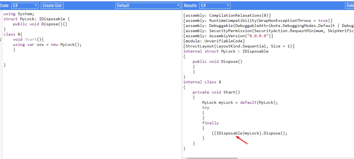Click the SecurityPermission assembly attribute line
The height and width of the screenshot is (159, 354).
tap(269, 31)
